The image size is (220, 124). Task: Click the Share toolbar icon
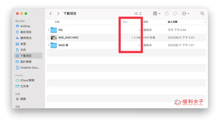point(167,13)
